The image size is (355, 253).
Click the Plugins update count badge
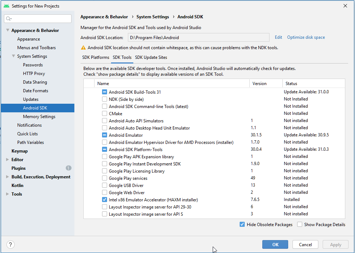(68, 168)
